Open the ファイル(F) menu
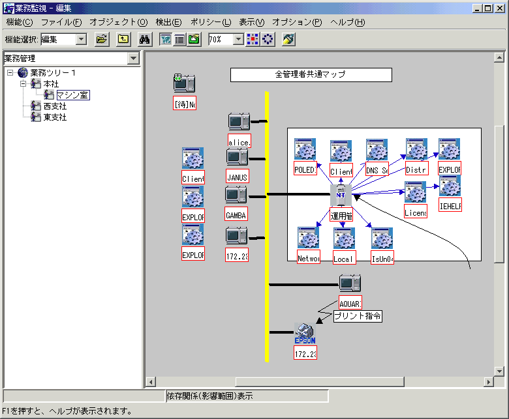509x419 pixels. coord(61,22)
